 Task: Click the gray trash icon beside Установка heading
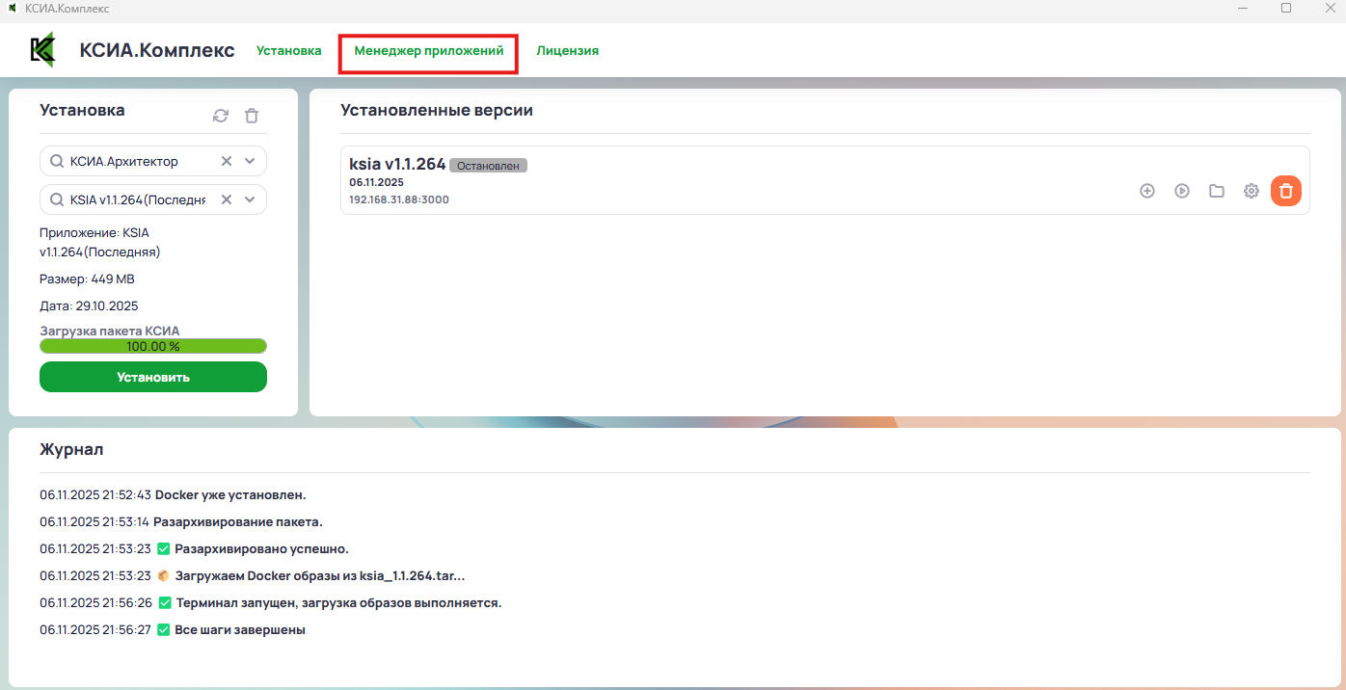coord(252,116)
